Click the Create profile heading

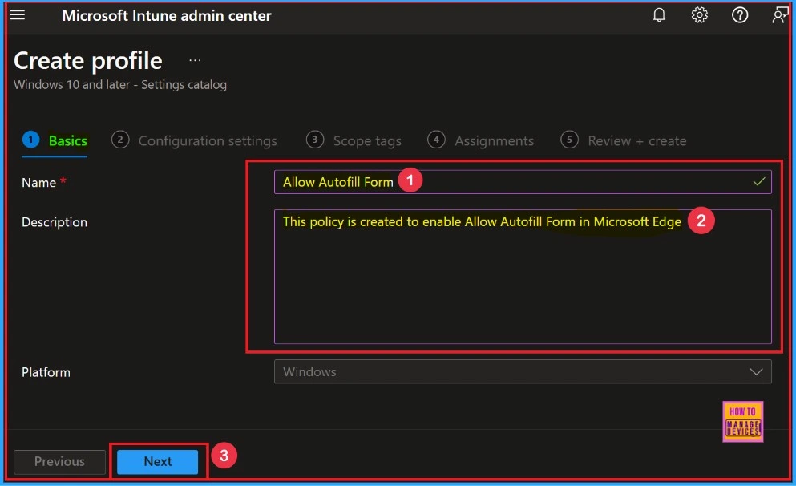tap(88, 60)
